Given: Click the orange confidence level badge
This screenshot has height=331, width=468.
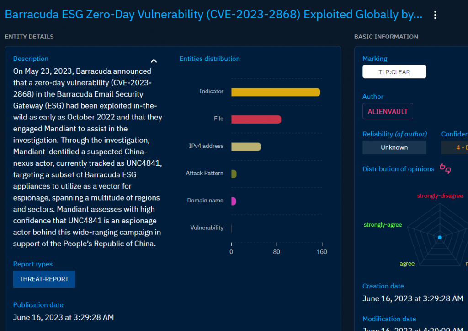Looking at the screenshot, I should (455, 147).
